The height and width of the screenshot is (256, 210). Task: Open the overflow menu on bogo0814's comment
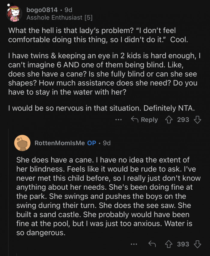point(118,119)
